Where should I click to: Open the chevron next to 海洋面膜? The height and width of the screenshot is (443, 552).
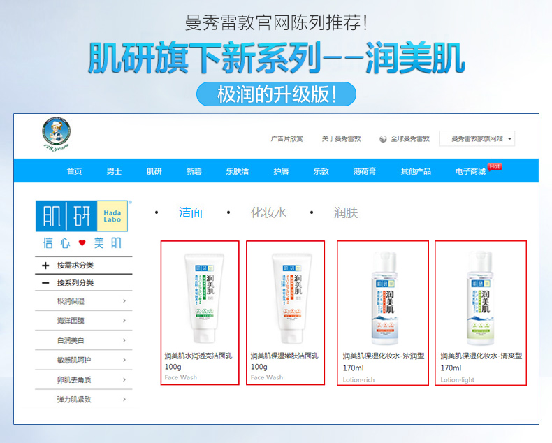point(124,321)
